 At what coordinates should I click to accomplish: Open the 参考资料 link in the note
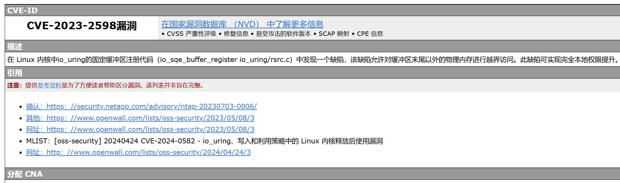point(49,85)
